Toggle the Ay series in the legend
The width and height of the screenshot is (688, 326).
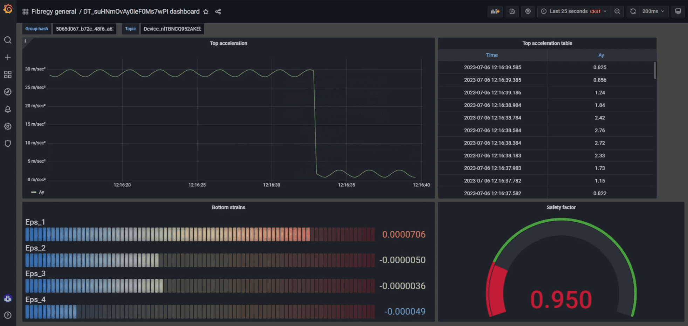pos(41,192)
